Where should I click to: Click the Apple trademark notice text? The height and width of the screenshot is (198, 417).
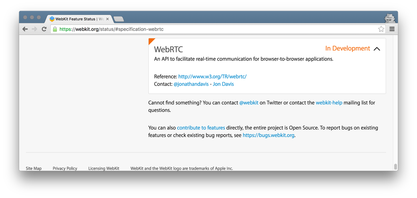182,169
